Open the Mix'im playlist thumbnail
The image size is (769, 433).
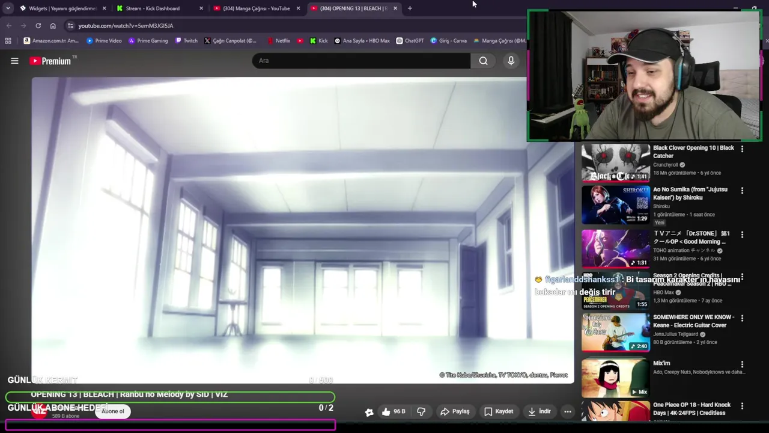click(616, 378)
